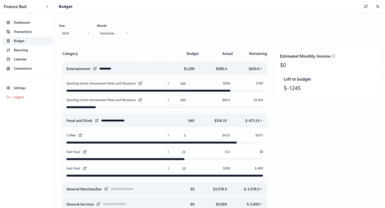Click Coffee actual $4.33 value

226,135
